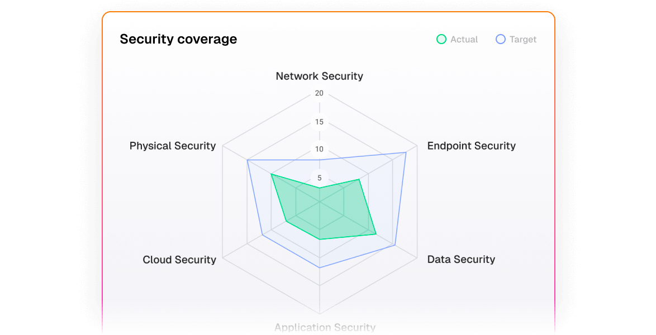Click the Actual legend label
The height and width of the screenshot is (335, 656).
pos(464,39)
